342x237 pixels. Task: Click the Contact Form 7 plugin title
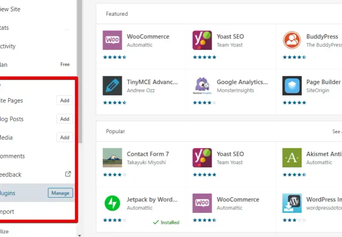148,154
